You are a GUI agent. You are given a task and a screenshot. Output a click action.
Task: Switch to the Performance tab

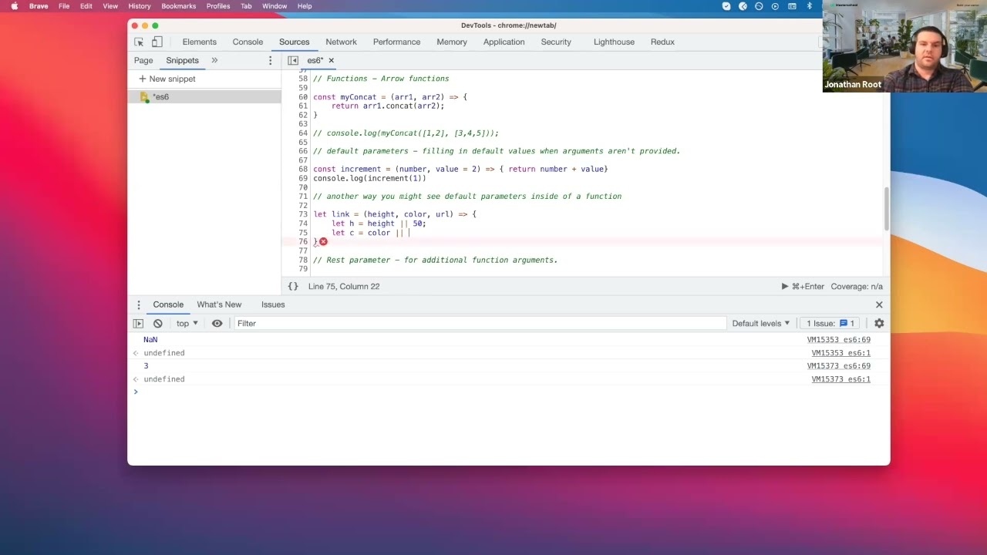(x=396, y=42)
